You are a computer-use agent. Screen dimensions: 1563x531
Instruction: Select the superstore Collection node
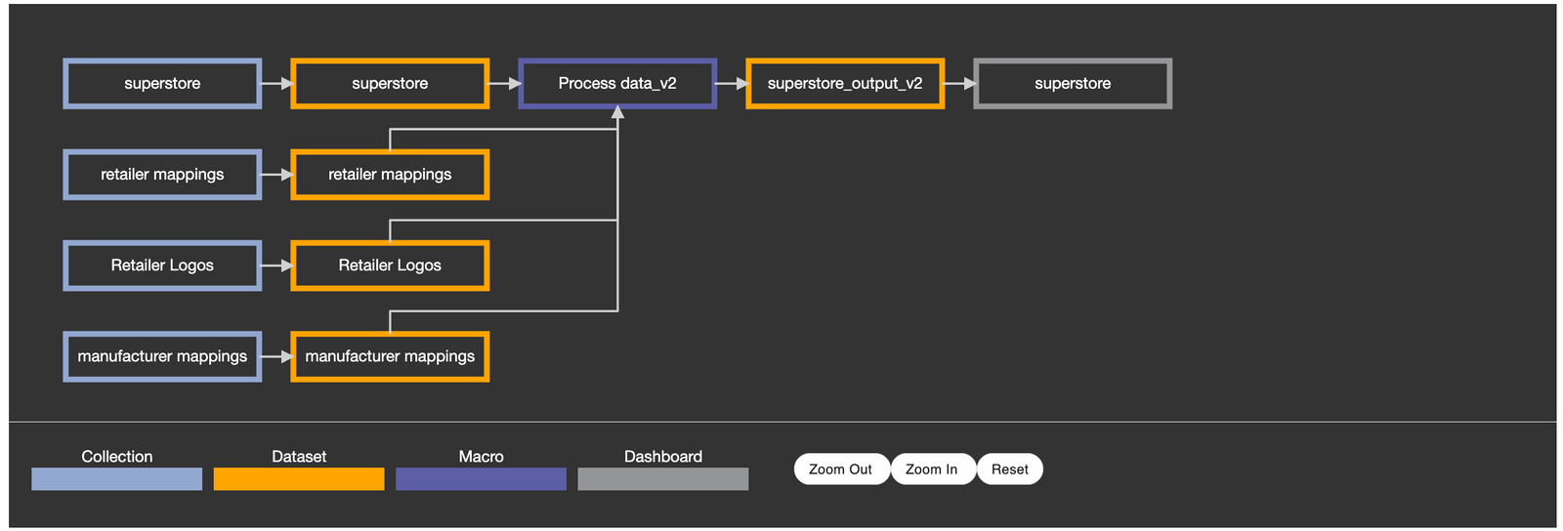point(162,84)
